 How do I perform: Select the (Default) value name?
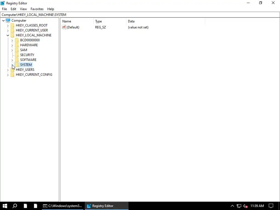click(73, 27)
